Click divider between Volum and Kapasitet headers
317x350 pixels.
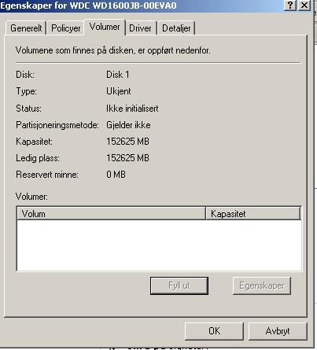[205, 213]
